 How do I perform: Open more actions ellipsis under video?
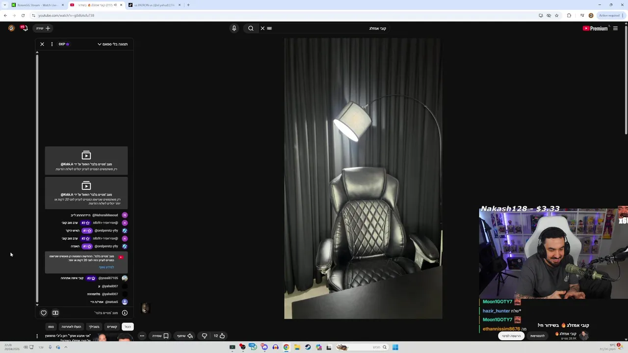click(x=142, y=336)
